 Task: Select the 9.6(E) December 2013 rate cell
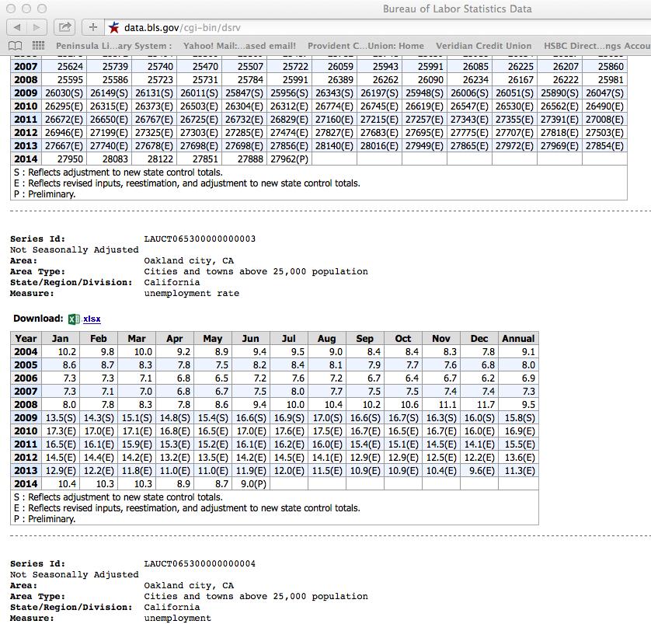[479, 470]
